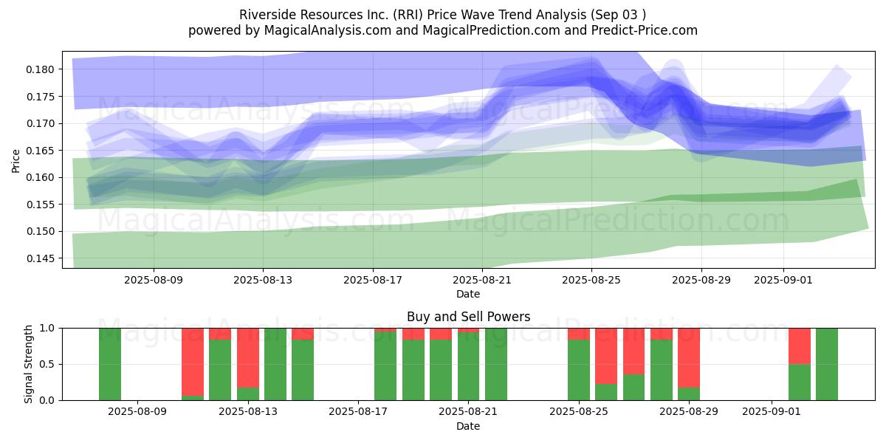This screenshot has height=443, width=886.
Task: Click the 0.0 tick on Signal Strength axis
Action: click(48, 400)
